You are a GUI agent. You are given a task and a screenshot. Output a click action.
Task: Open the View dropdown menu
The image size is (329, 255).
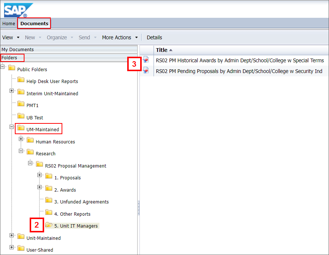pos(11,37)
